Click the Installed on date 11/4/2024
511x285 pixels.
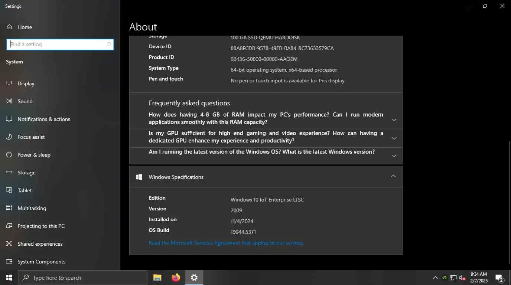[x=242, y=221]
